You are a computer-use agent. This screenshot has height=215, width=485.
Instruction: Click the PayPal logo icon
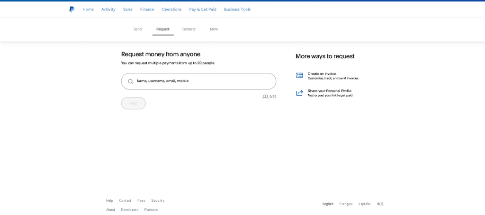[72, 9]
